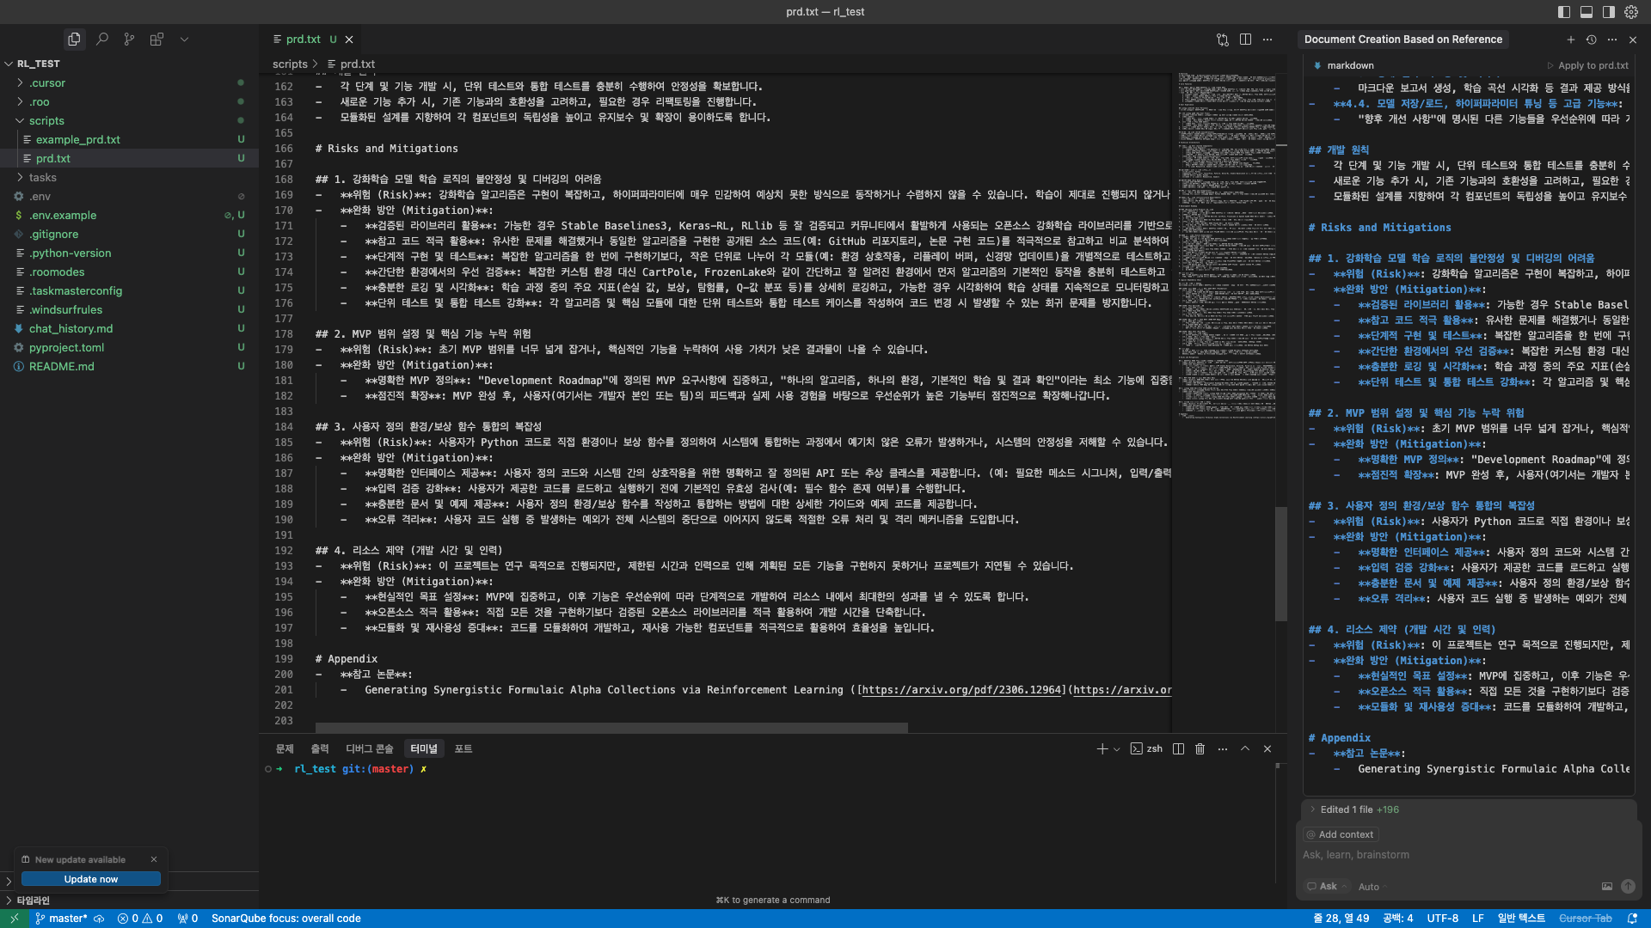1651x928 pixels.
Task: Switch to the 디버그 콘솔 tab
Action: (369, 749)
